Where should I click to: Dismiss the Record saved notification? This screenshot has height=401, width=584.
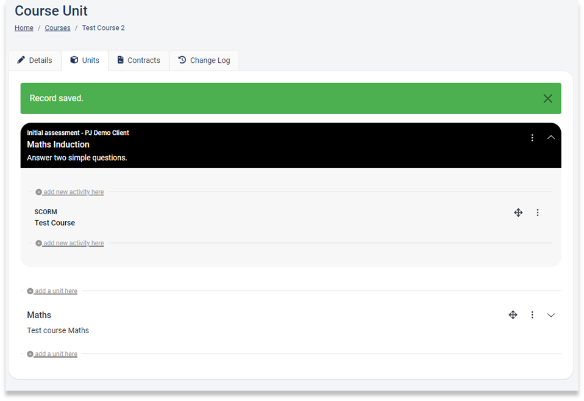547,98
